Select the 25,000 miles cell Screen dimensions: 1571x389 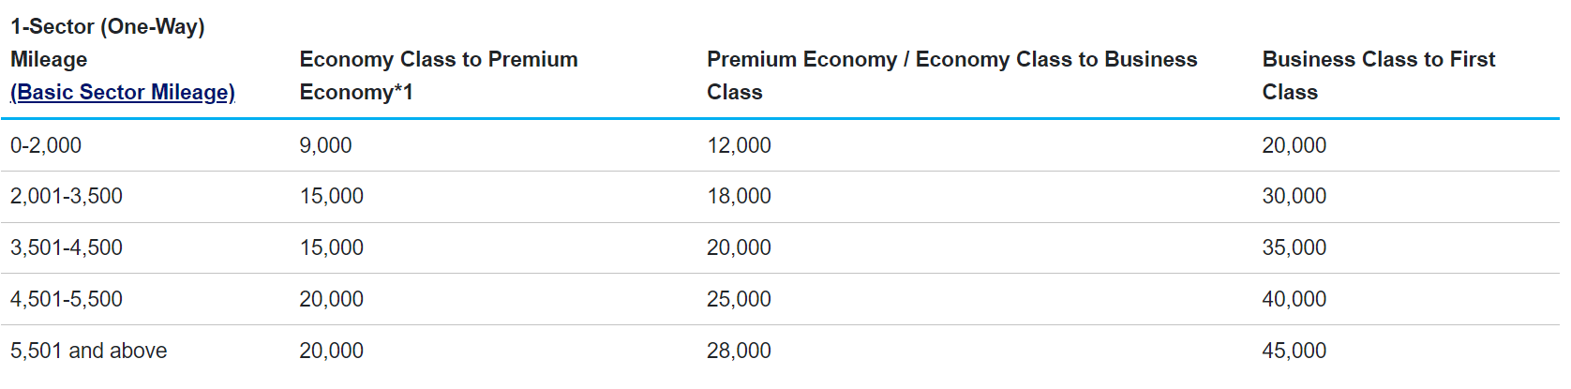pos(739,299)
